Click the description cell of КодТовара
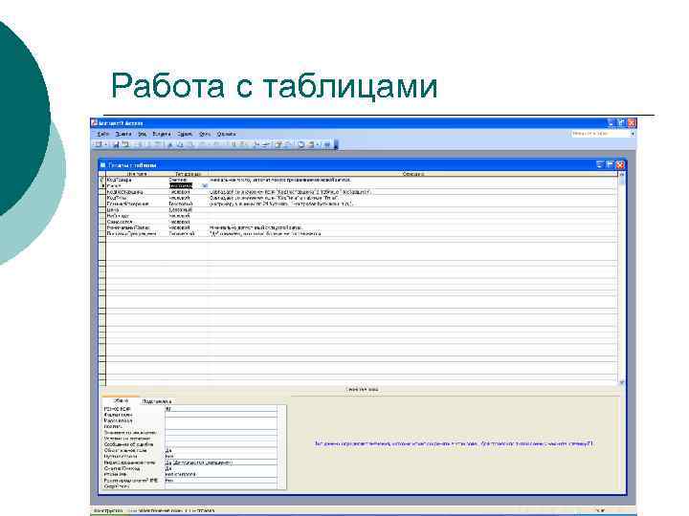The height and width of the screenshot is (516, 689). point(412,180)
